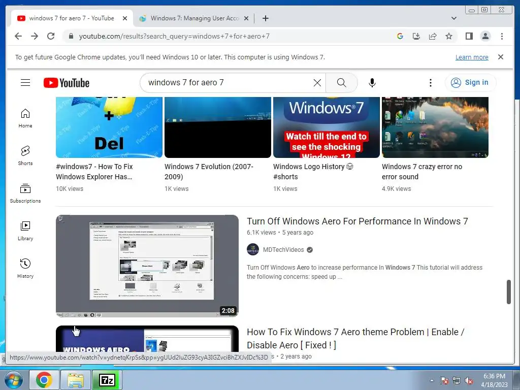This screenshot has height=390, width=520.
Task: Start voice search with the microphone
Action: (372, 83)
